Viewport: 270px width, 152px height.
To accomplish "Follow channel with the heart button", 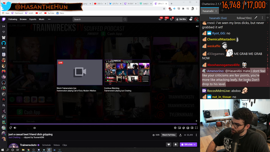I will point(169,144).
